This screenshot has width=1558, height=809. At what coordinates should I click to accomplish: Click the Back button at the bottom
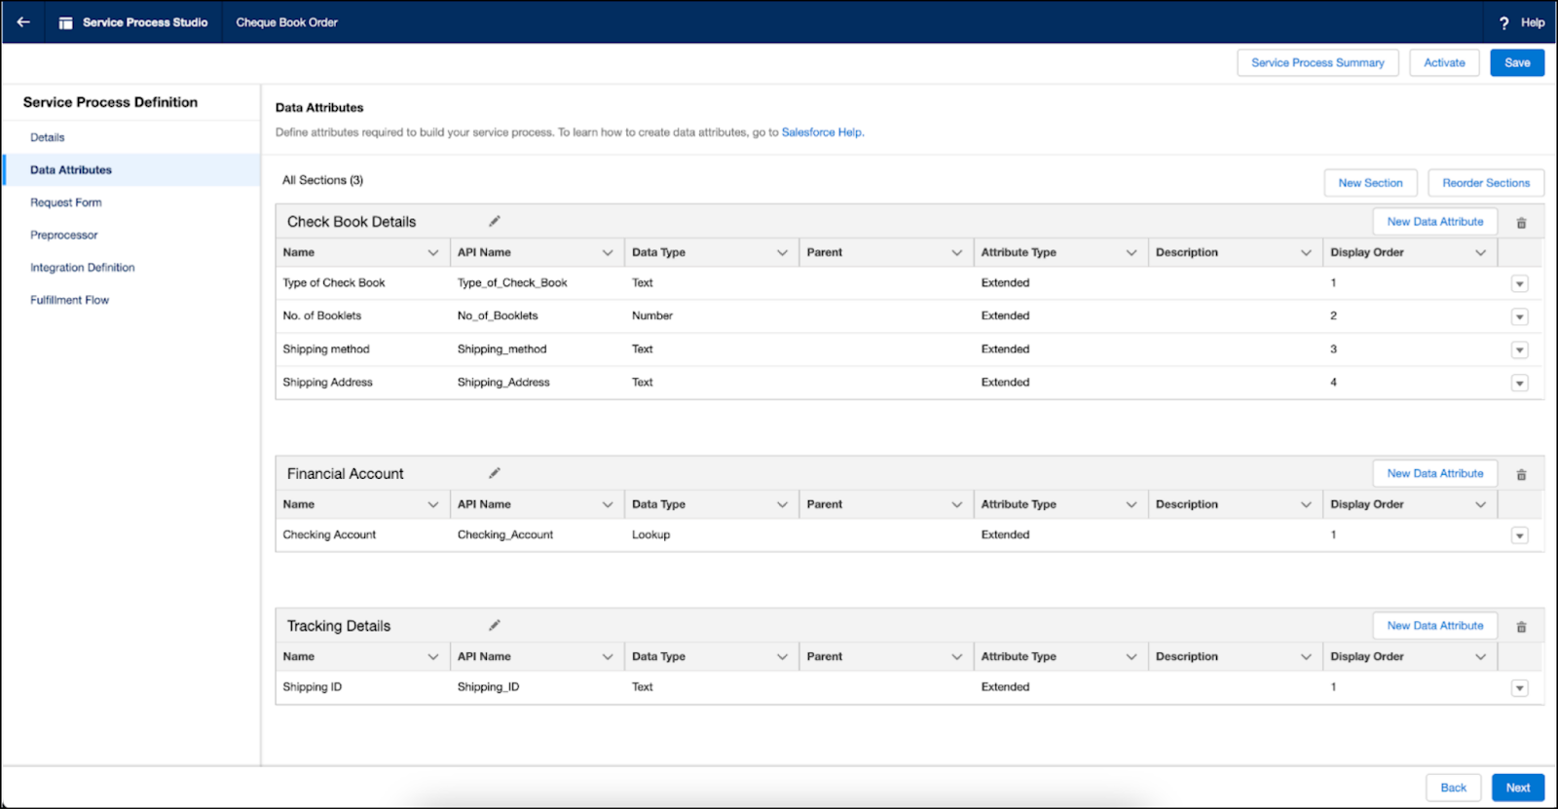[x=1453, y=788]
